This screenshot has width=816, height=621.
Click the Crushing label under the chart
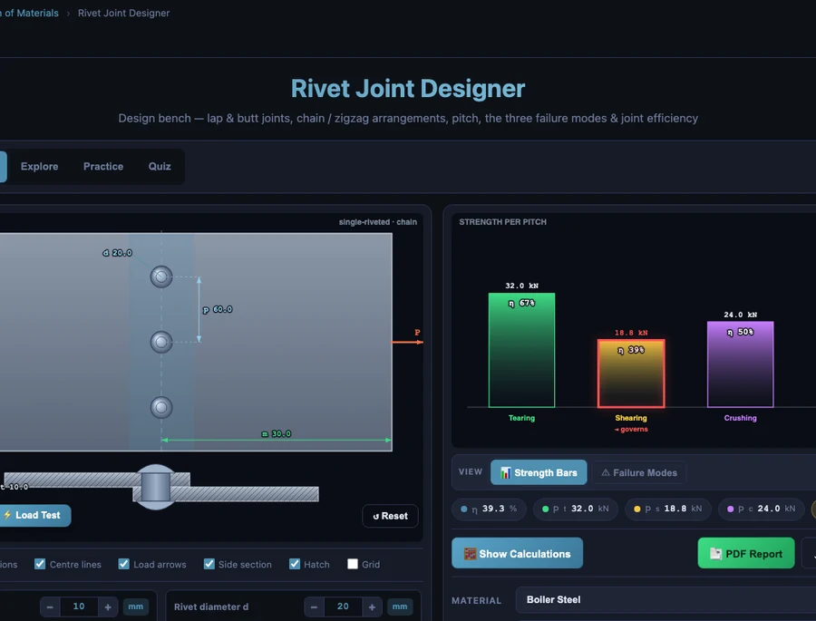click(740, 418)
